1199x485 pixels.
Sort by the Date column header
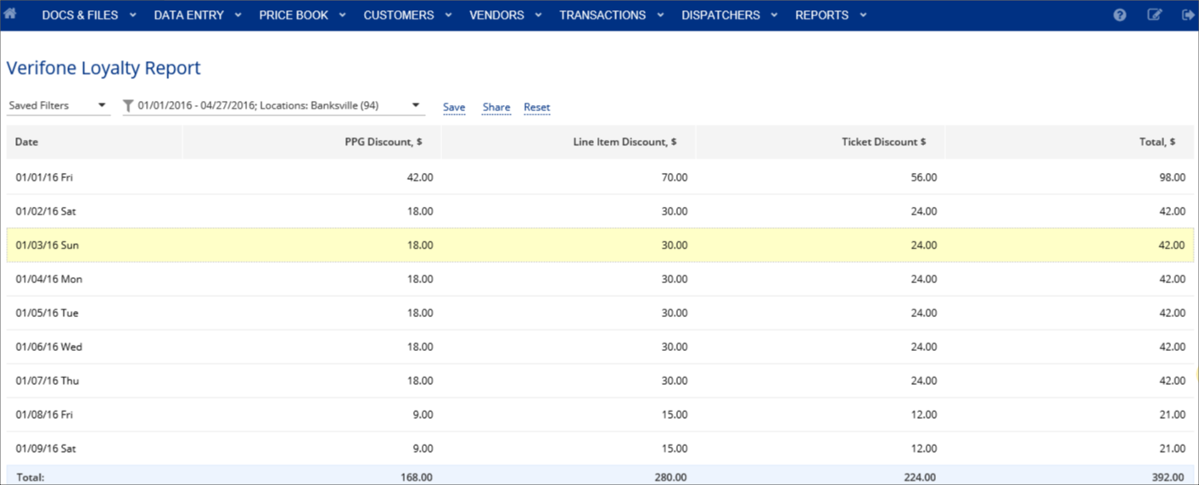[94, 142]
